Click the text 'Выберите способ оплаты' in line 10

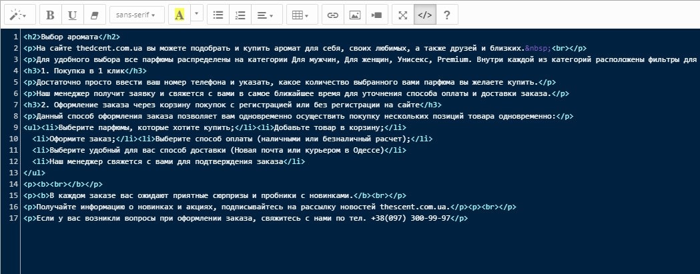[204, 139]
